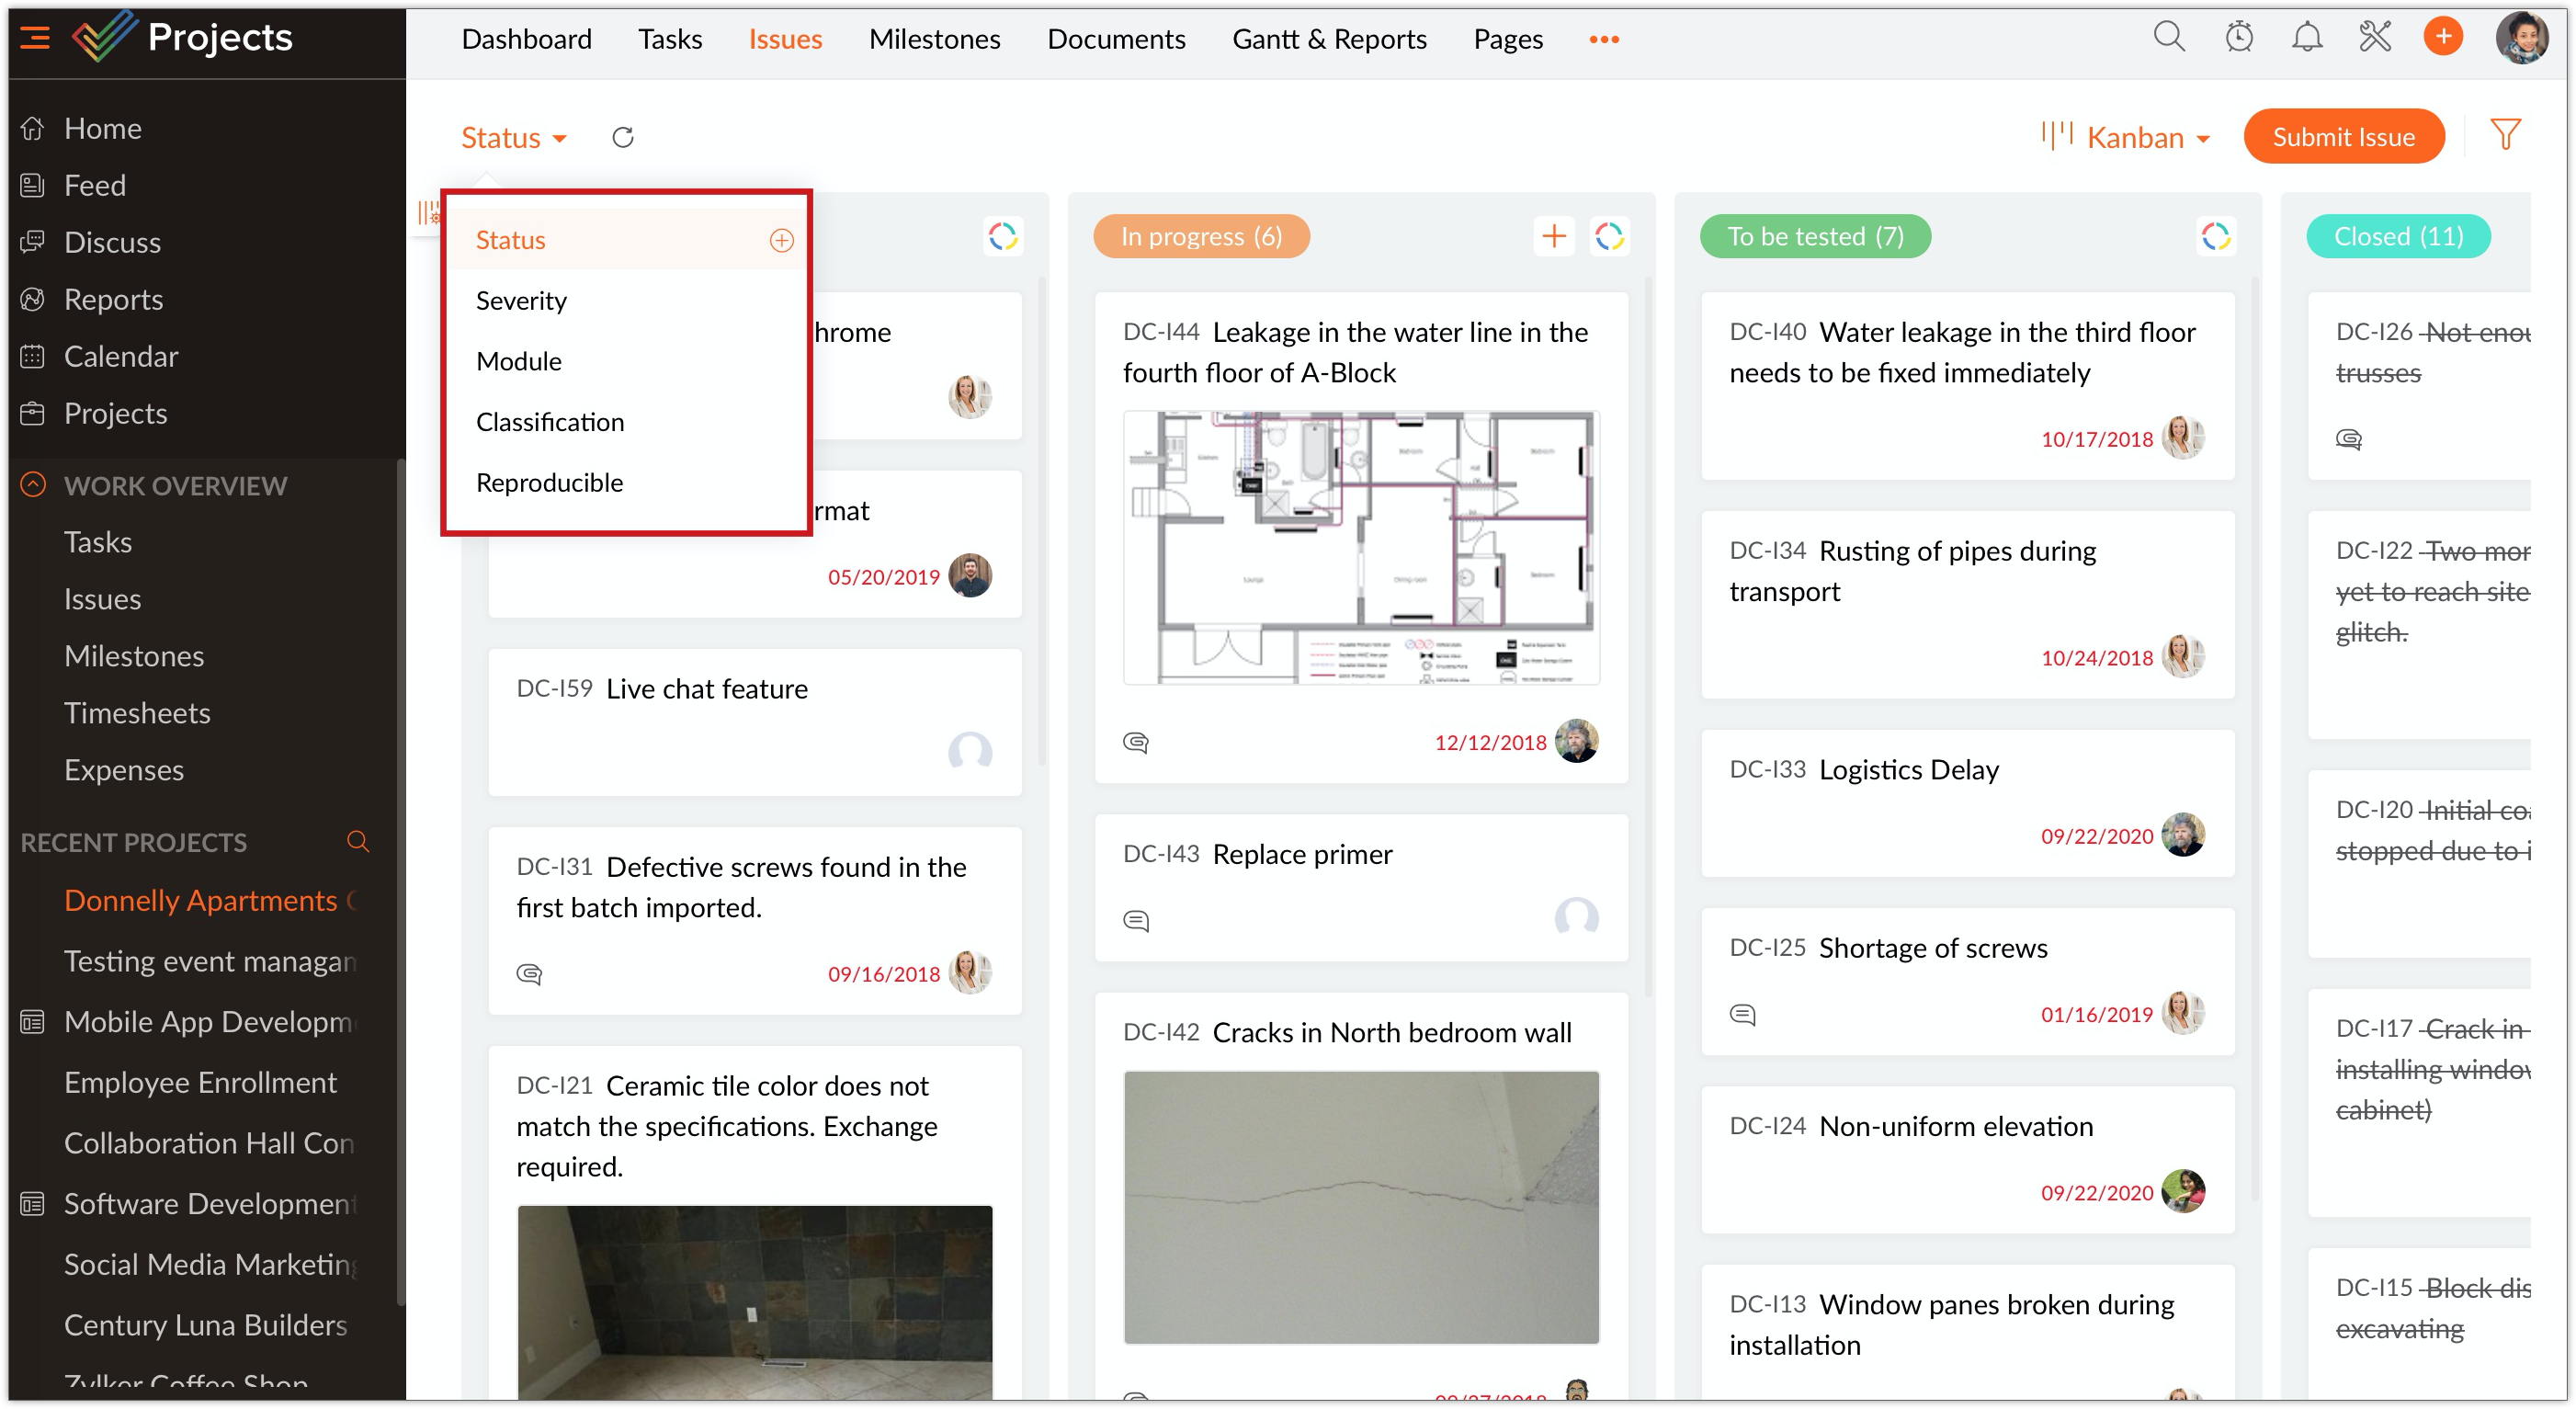Open Donnelly Apartments recent project
This screenshot has height=1409, width=2576.
click(x=200, y=900)
